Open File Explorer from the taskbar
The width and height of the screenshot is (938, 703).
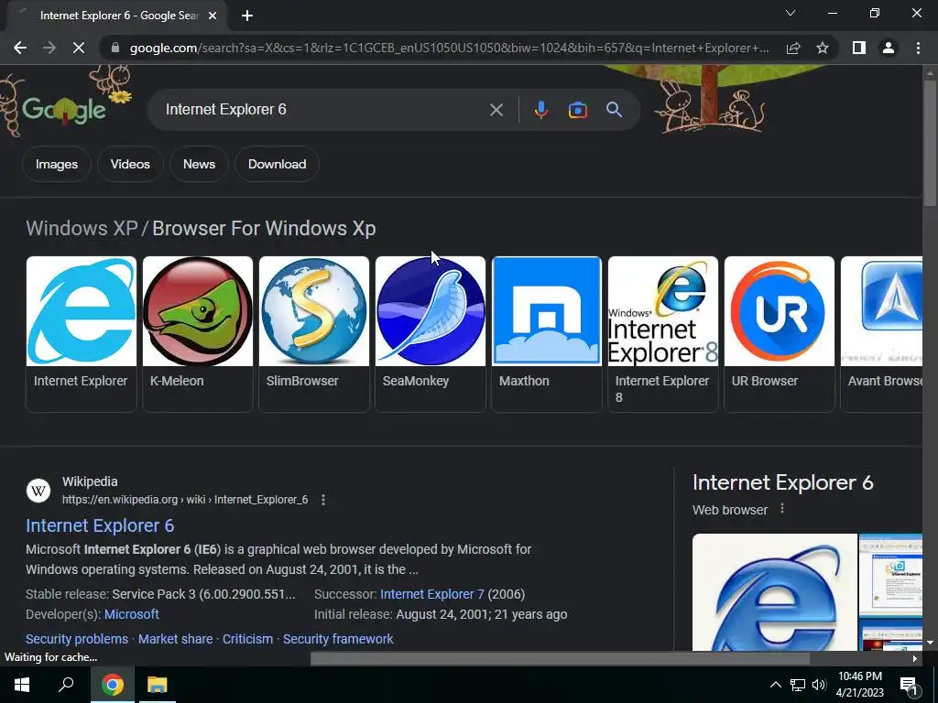click(158, 685)
